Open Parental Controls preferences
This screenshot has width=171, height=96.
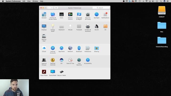pyautogui.click(x=53, y=62)
